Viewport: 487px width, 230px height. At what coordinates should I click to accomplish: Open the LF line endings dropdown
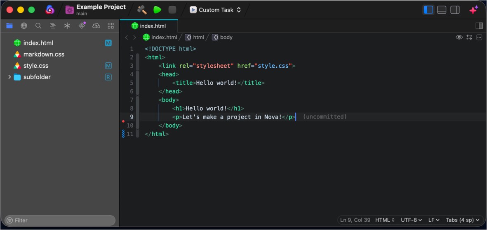click(434, 220)
